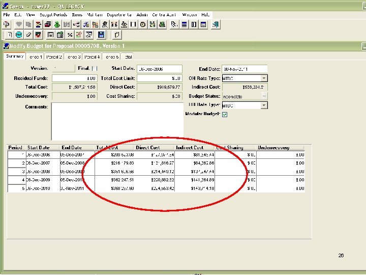Click the Indirect Cost column header

194,148
